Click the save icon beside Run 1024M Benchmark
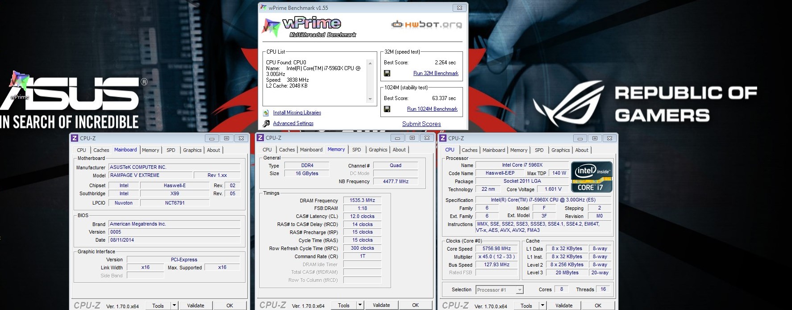 click(x=387, y=109)
